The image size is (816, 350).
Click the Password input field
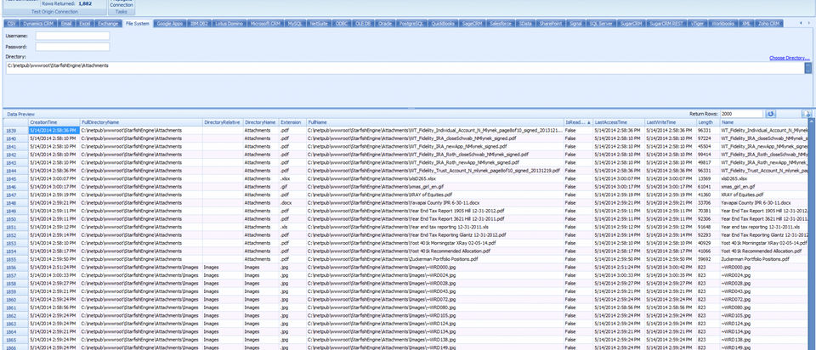point(73,47)
